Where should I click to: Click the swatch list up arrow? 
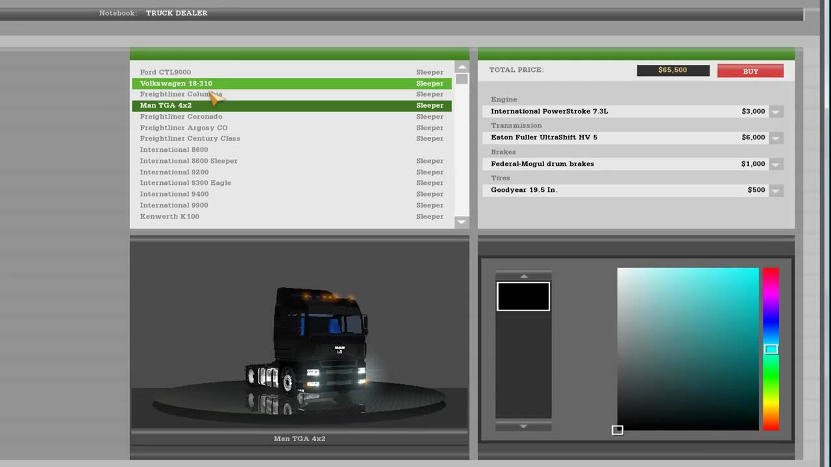click(x=523, y=276)
